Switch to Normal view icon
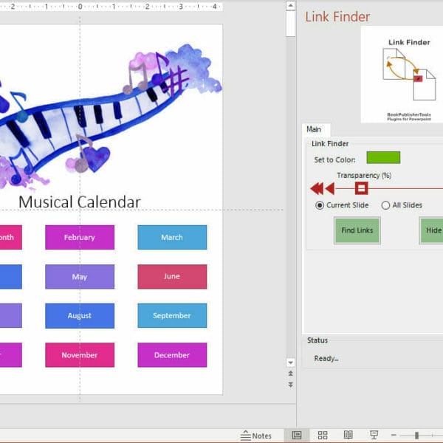 coord(297,435)
